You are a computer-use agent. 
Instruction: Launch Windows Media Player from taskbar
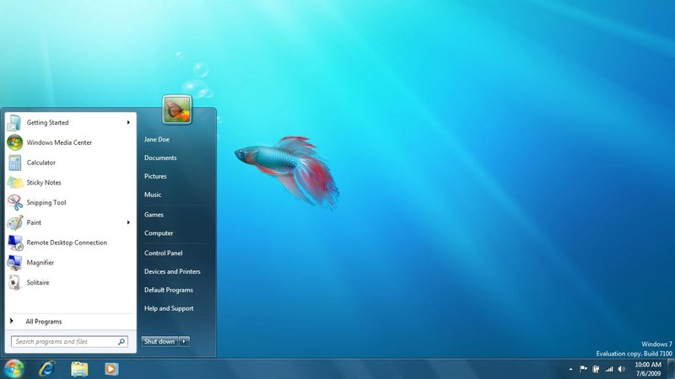coord(111,368)
